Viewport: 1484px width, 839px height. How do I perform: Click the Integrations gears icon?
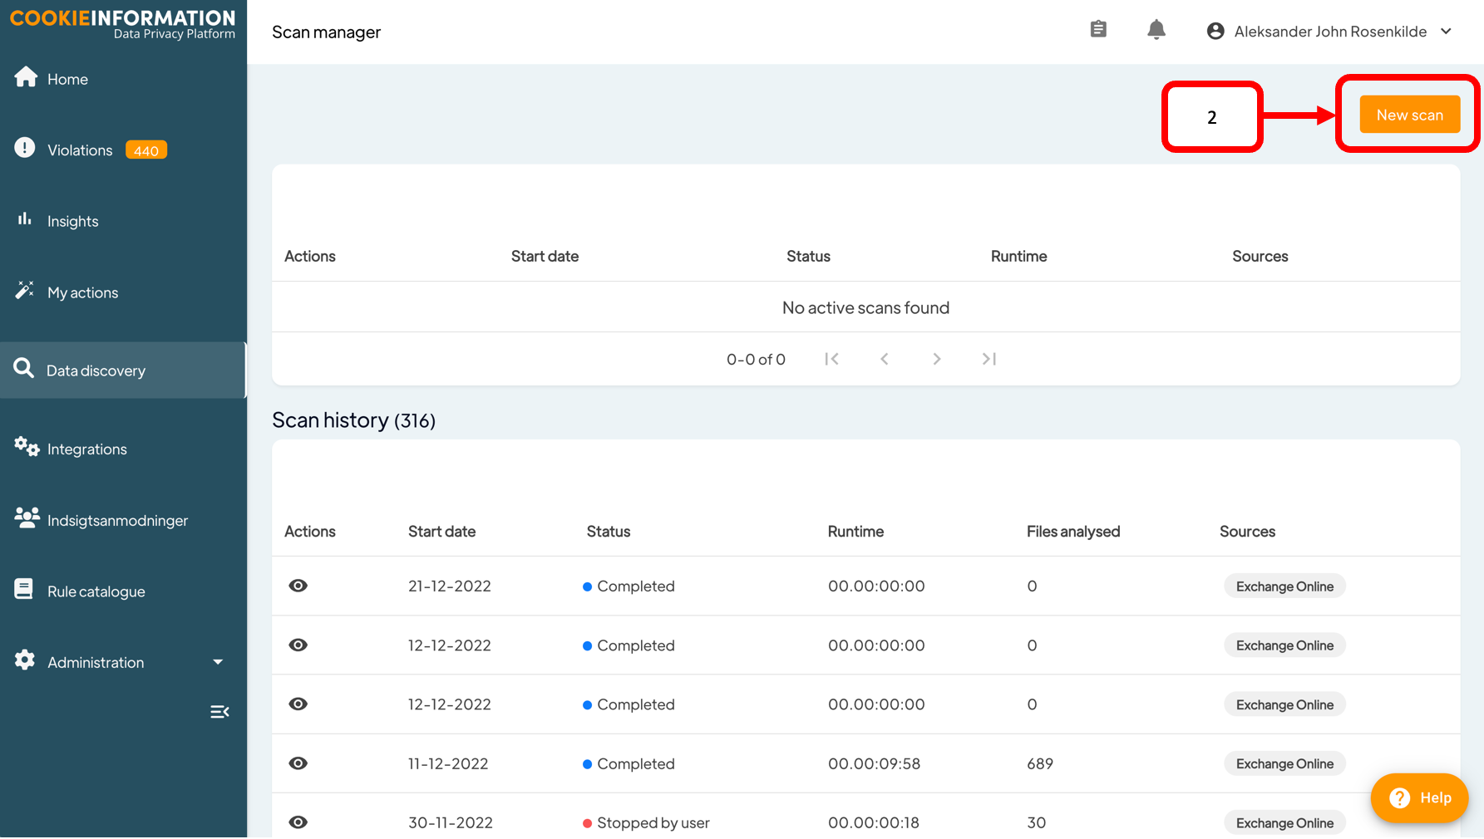click(26, 447)
